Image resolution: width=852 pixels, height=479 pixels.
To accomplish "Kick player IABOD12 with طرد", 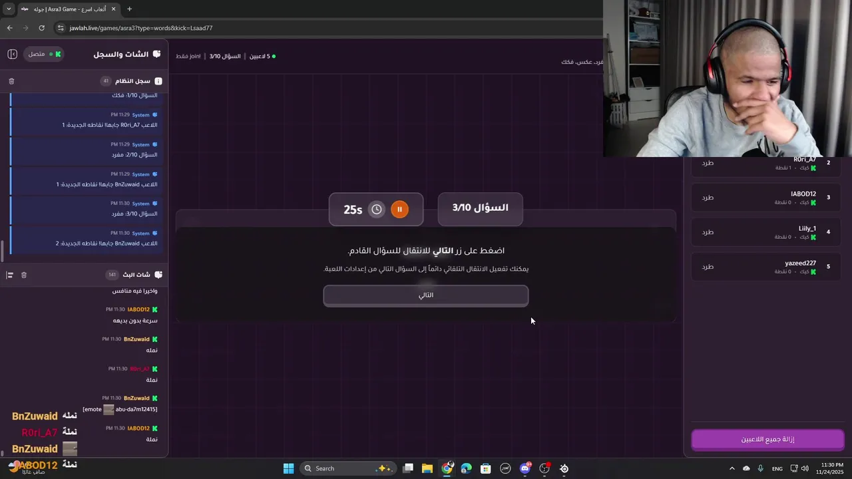I will click(x=708, y=198).
